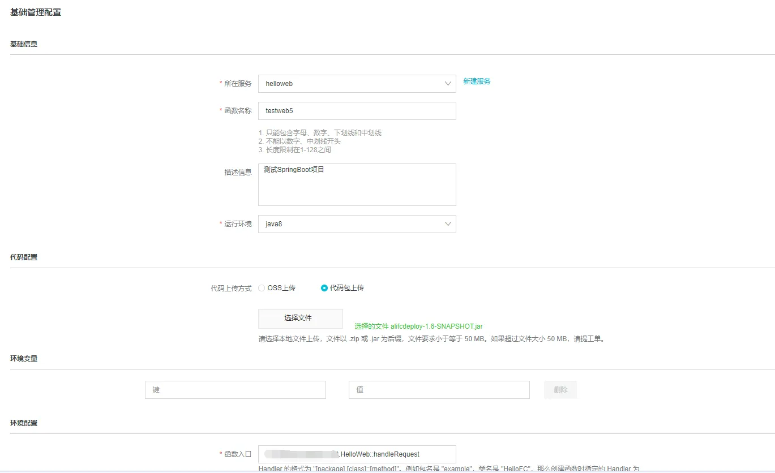
Task: Click the 键 environment variable field
Action: (236, 390)
